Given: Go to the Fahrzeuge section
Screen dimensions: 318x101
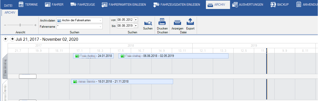Looking at the screenshot, I should [83, 5].
